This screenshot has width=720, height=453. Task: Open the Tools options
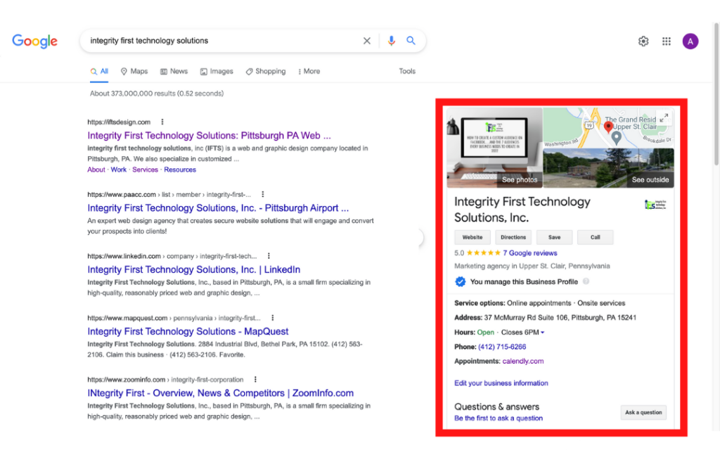point(407,71)
